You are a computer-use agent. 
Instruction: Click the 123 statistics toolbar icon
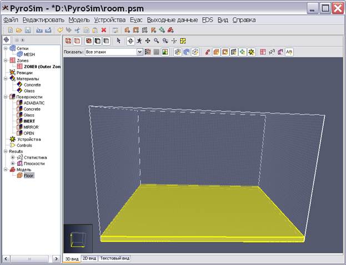pos(272,52)
